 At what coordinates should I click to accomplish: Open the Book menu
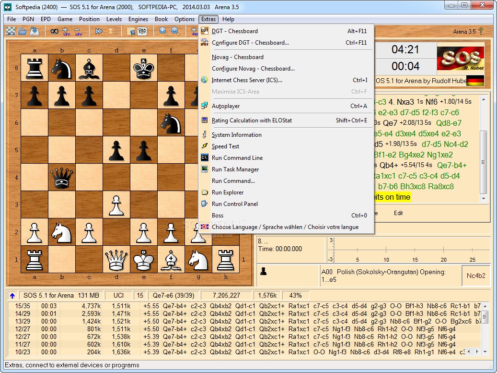coord(162,19)
